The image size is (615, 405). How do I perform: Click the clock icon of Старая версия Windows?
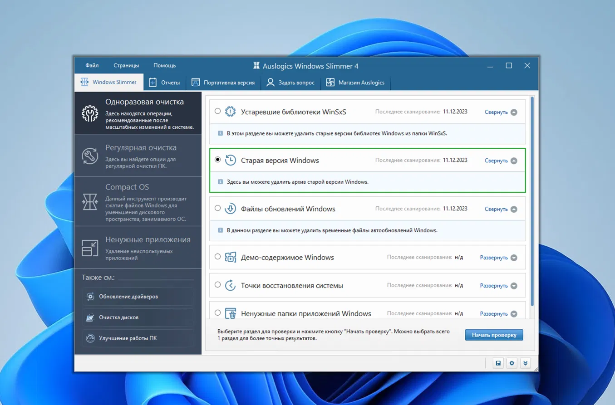231,160
